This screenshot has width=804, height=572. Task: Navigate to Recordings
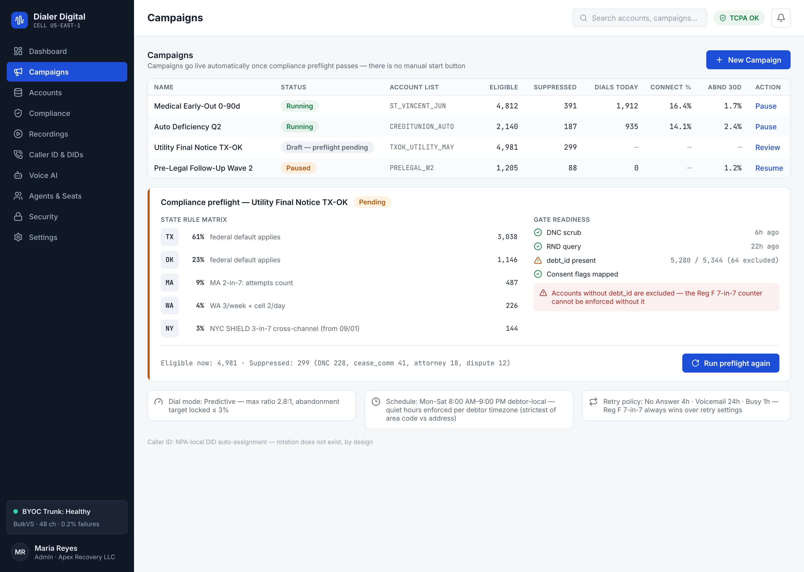[67, 134]
